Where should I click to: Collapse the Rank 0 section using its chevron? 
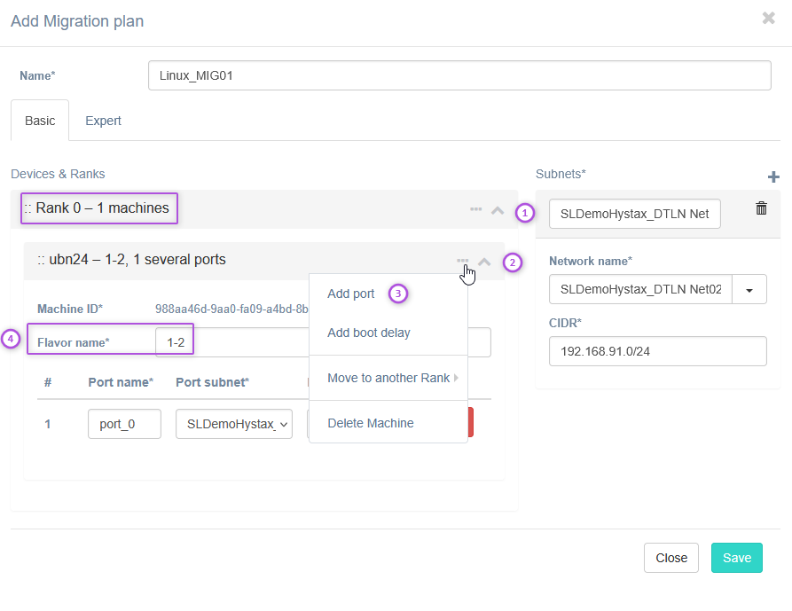click(x=498, y=210)
